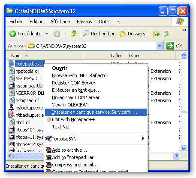196x178 pixels.
Task: Click the vertical scrollbar up arrow
Action: tap(184, 55)
